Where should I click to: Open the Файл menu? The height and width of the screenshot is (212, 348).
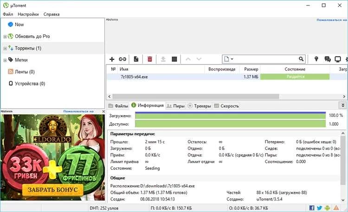point(8,14)
